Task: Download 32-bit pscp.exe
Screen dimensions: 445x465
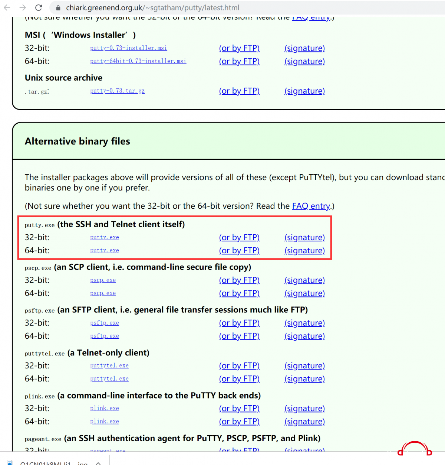Action: (x=103, y=280)
